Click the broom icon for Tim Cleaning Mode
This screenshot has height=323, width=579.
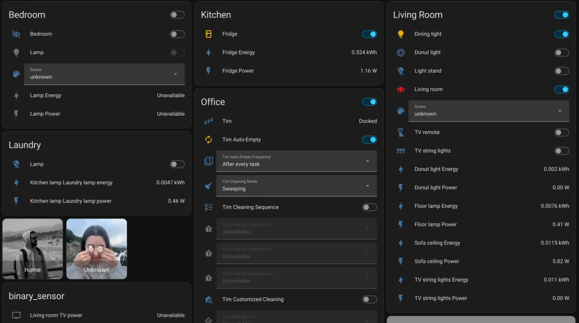click(x=208, y=186)
